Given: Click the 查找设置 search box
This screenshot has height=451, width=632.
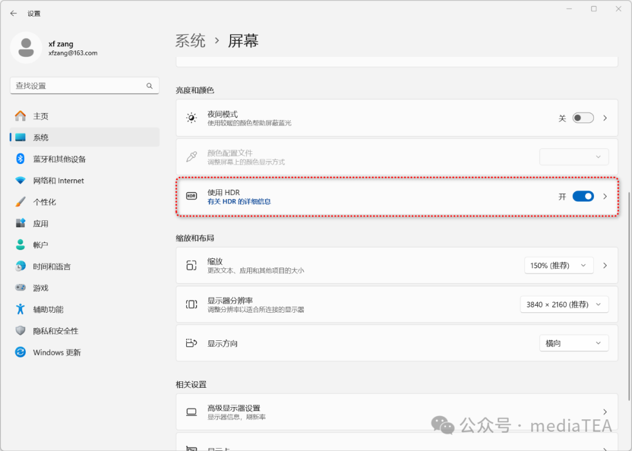Looking at the screenshot, I should click(84, 86).
